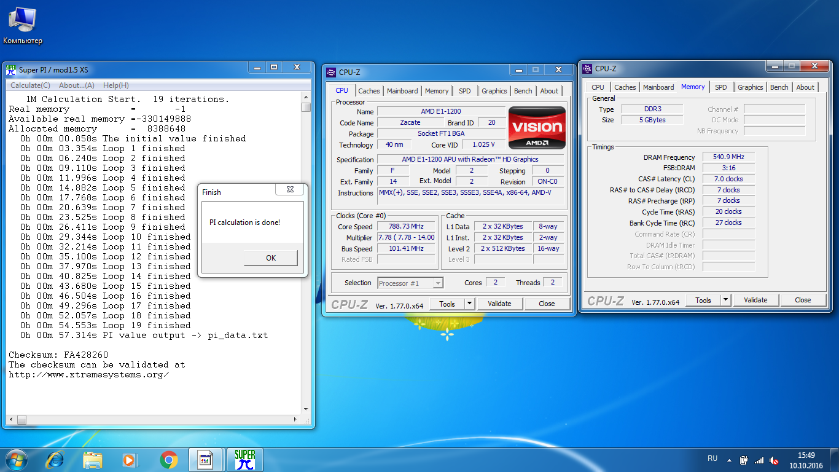Open the Computer desktop icon
839x472 pixels.
[x=23, y=26]
